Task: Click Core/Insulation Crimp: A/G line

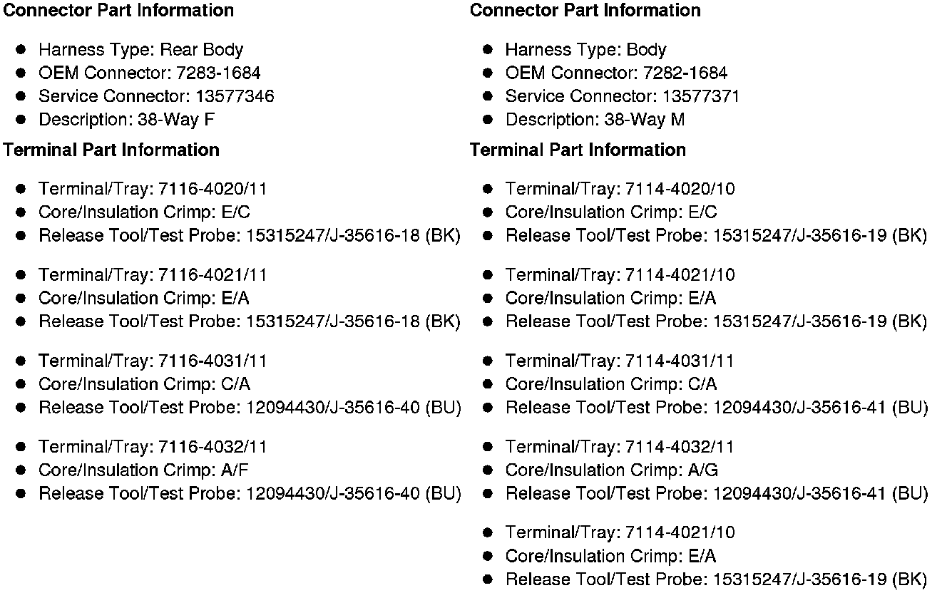Action: point(612,470)
